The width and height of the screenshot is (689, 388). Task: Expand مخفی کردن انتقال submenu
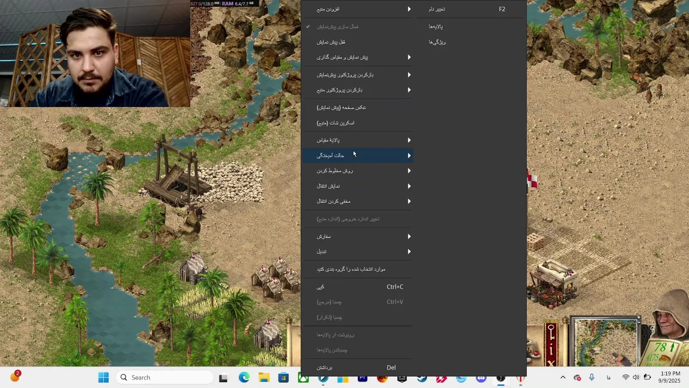(358, 202)
